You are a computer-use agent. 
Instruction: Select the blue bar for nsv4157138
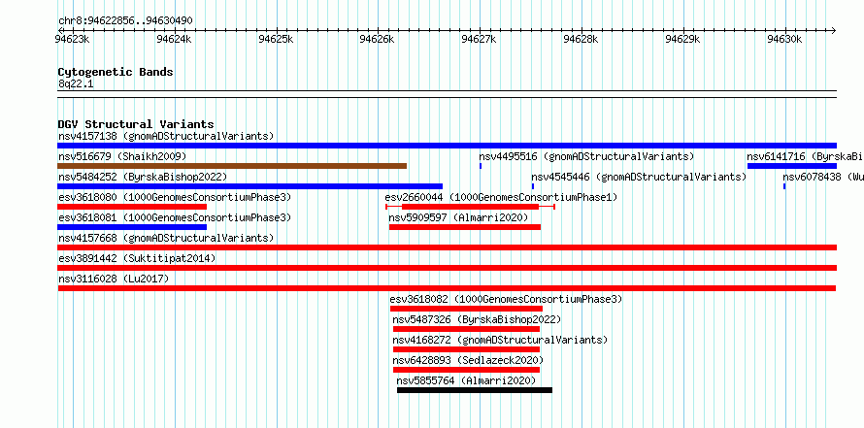pos(447,146)
